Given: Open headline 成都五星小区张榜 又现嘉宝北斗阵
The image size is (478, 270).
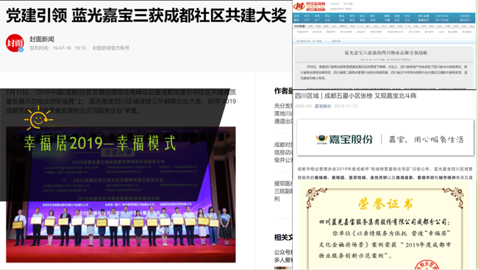Looking at the screenshot, I should [370, 96].
